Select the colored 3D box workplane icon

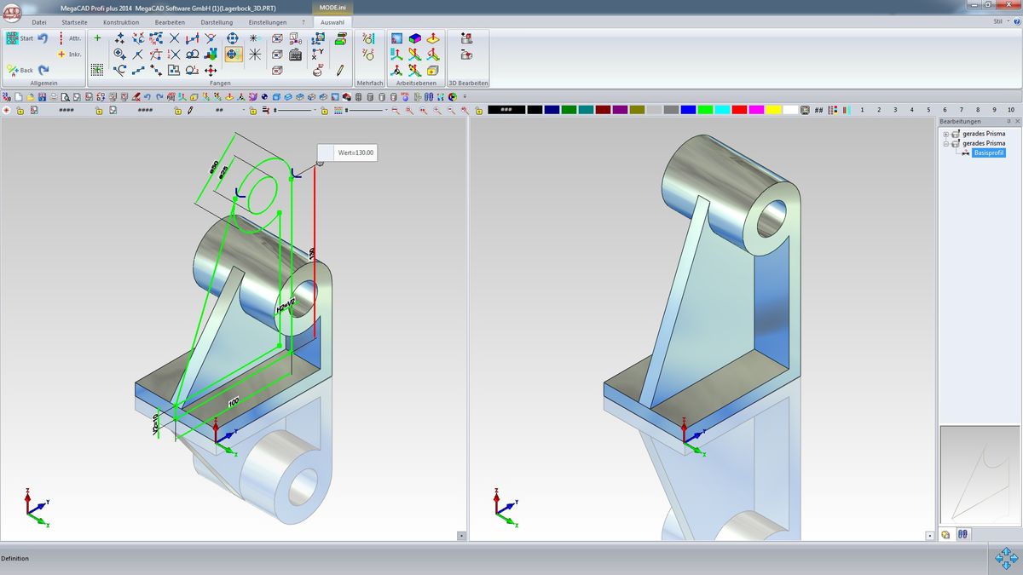pyautogui.click(x=414, y=38)
